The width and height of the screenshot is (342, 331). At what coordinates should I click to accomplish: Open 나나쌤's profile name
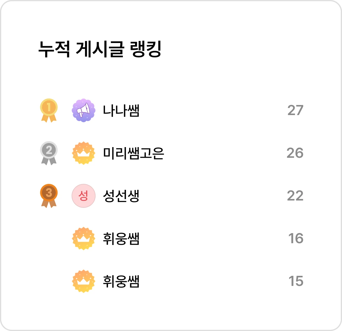tap(121, 110)
